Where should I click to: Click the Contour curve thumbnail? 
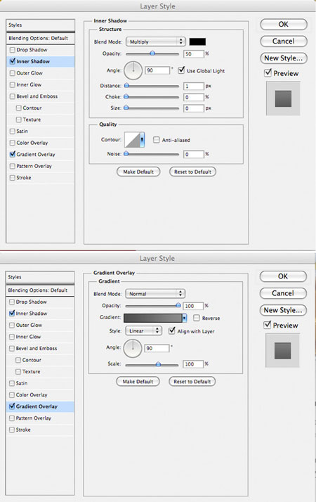[132, 140]
